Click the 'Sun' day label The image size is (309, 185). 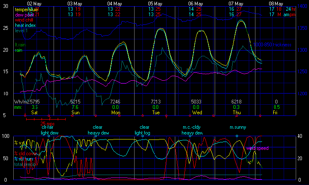pos(76,113)
